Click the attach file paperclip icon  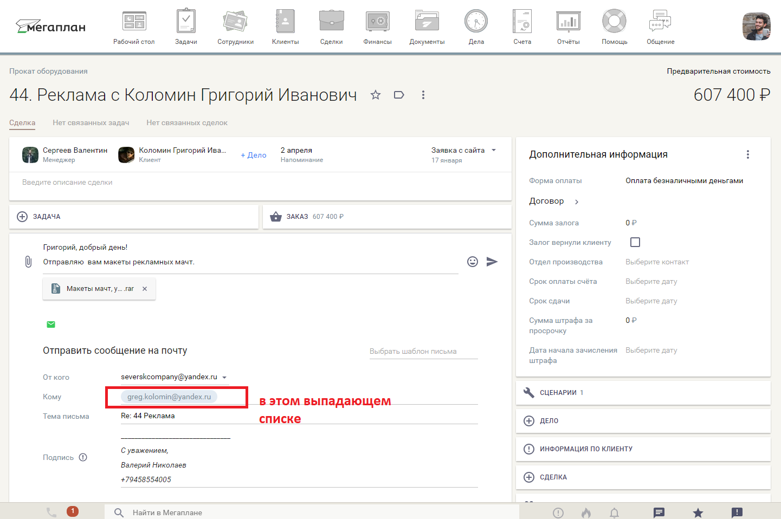(28, 262)
